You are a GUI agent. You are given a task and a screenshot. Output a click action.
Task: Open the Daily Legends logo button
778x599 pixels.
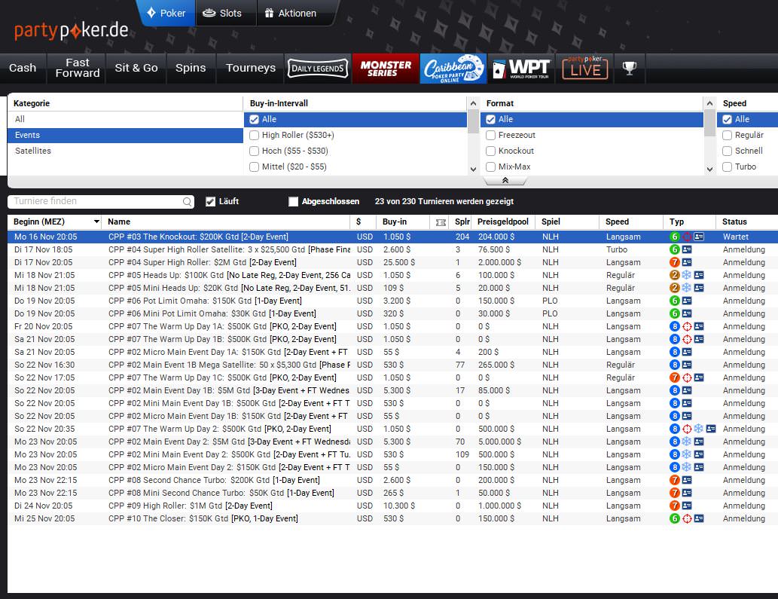tap(318, 69)
